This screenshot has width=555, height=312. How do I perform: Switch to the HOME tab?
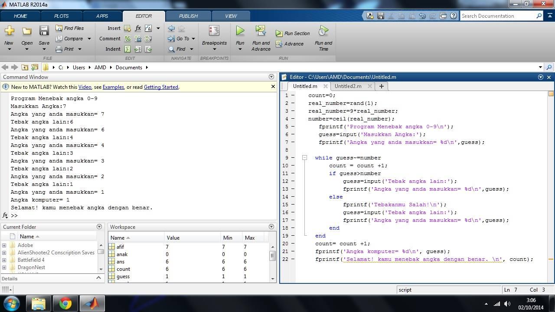point(20,16)
